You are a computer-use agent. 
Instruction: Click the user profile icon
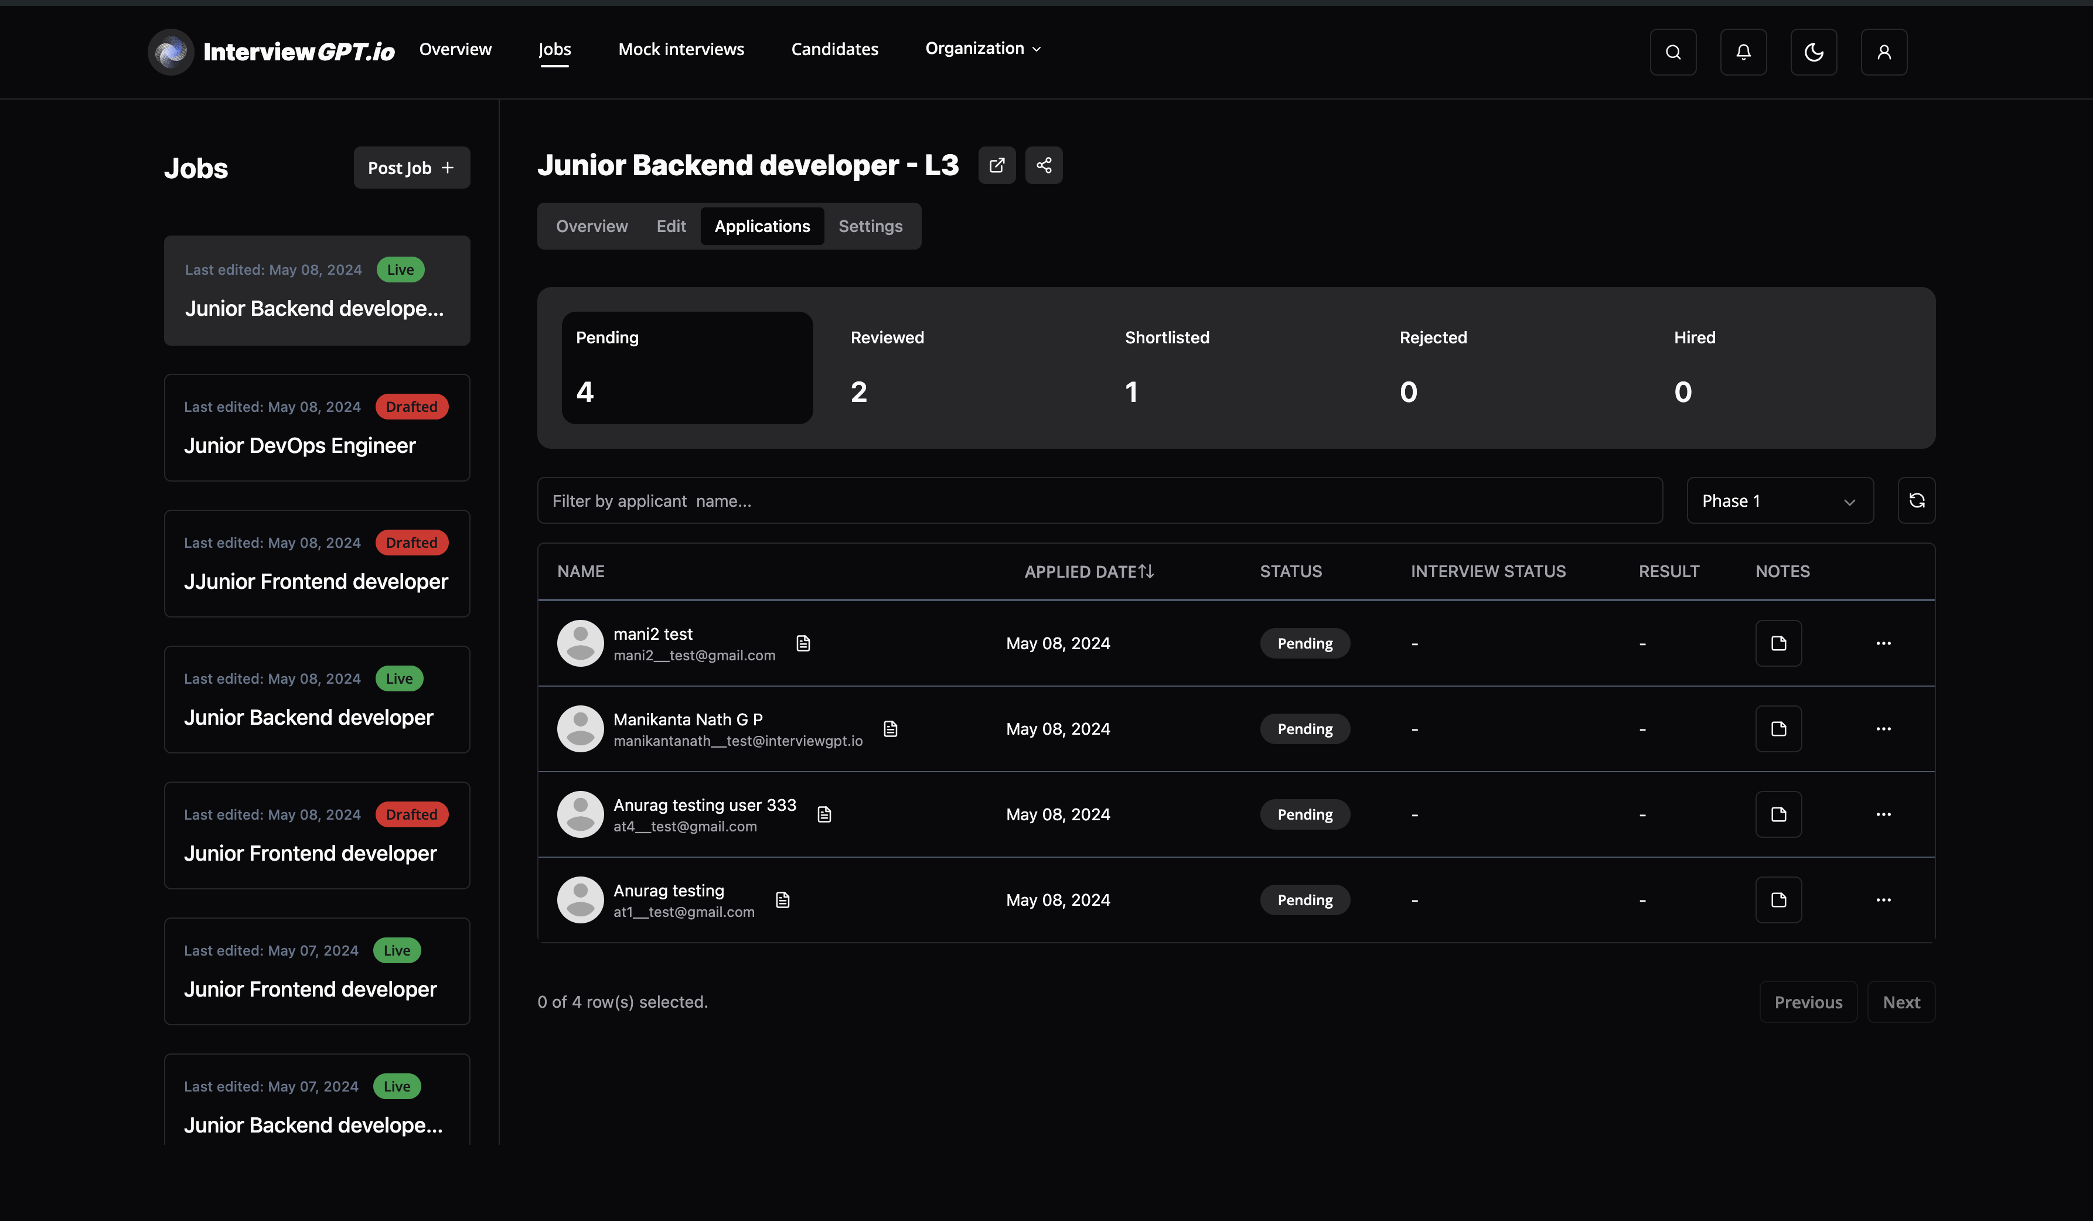click(1884, 52)
